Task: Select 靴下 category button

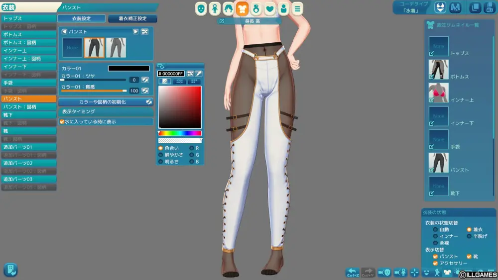Action: [28, 115]
